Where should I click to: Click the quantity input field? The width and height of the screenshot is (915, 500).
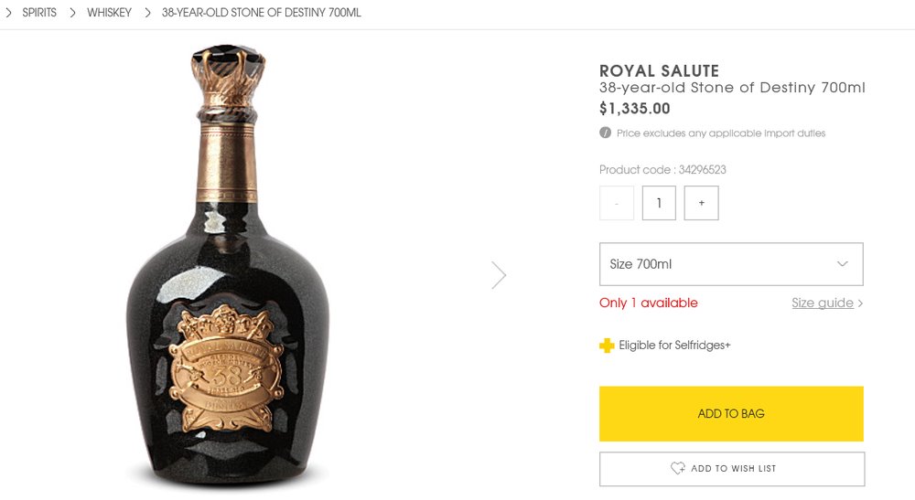pyautogui.click(x=659, y=203)
